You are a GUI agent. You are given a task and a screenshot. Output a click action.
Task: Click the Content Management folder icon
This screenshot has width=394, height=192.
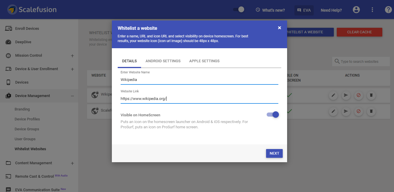8,163
